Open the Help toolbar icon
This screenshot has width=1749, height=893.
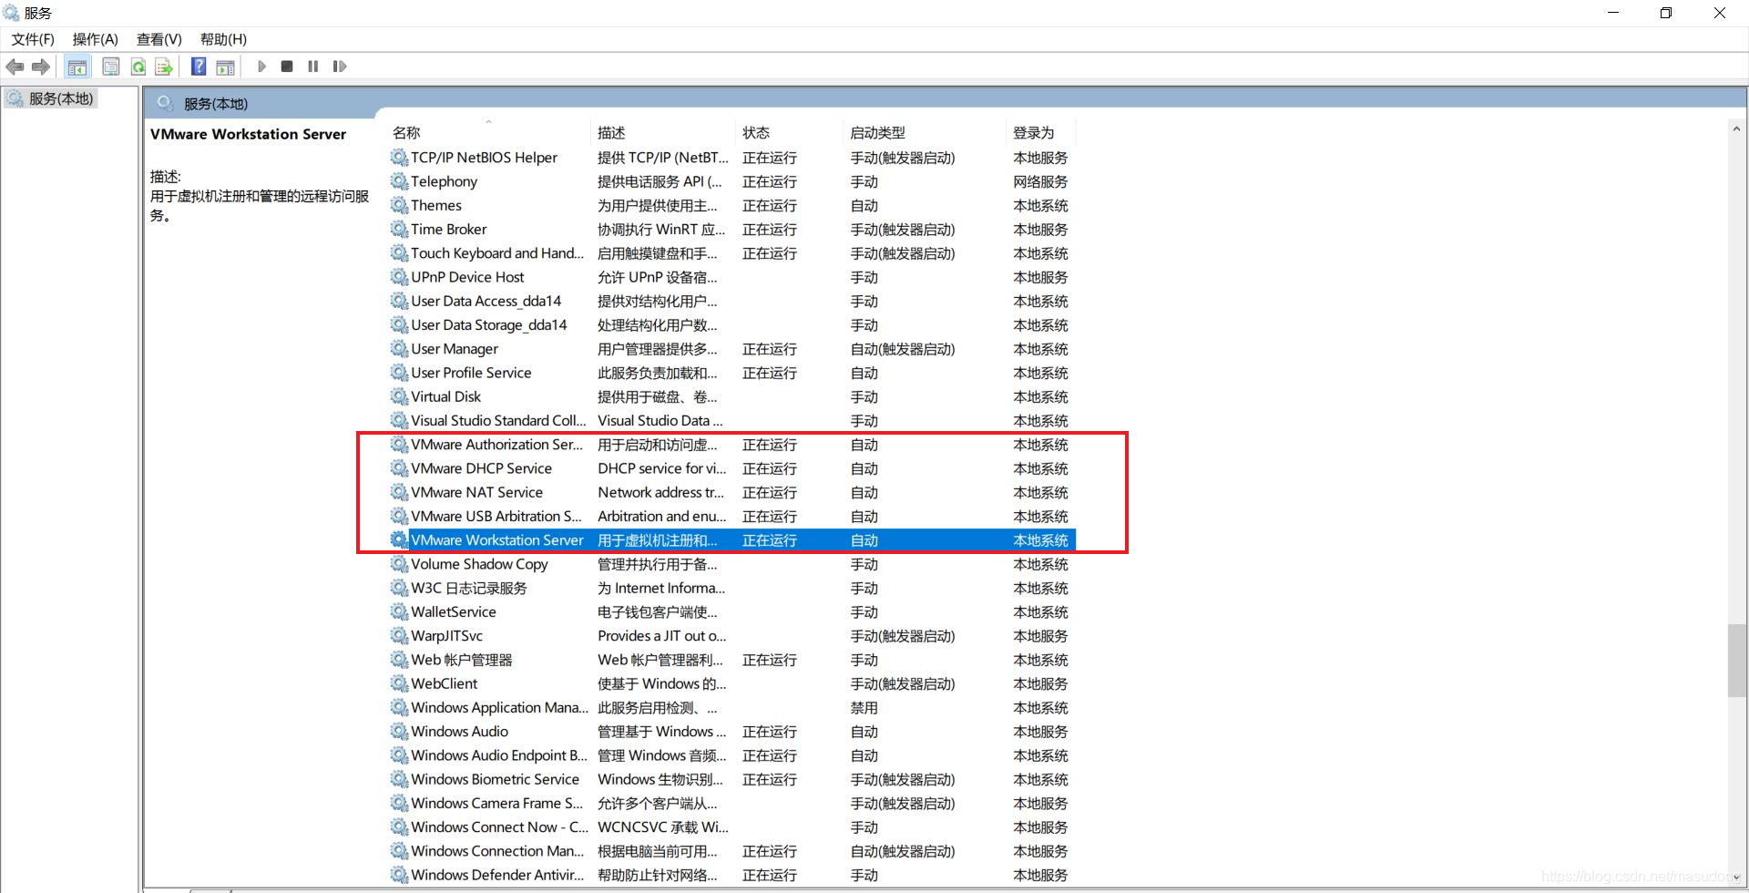pyautogui.click(x=199, y=67)
